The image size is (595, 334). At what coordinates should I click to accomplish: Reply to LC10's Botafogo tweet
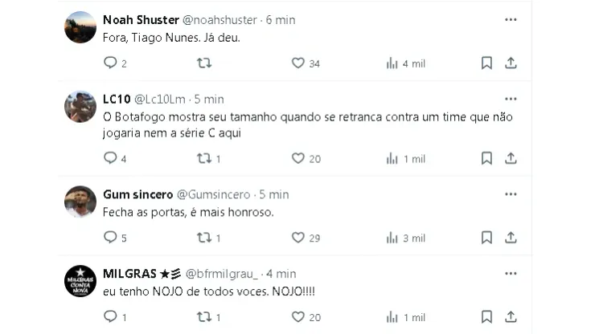111,158
